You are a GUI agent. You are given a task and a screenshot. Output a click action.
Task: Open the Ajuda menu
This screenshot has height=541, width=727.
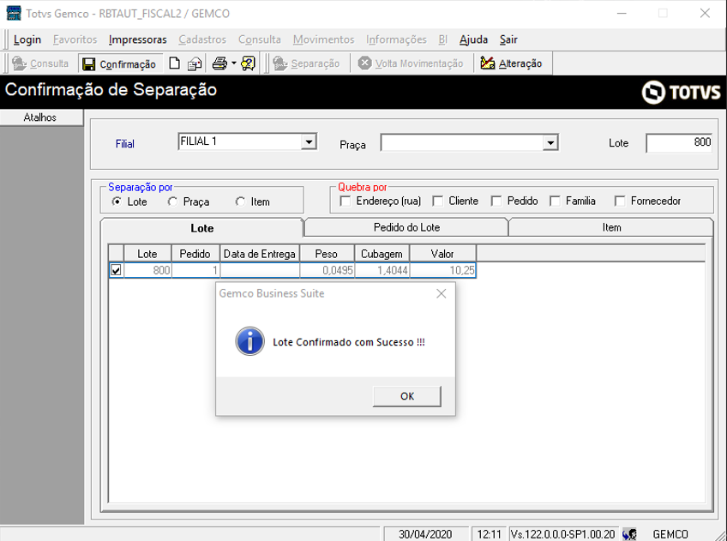click(x=473, y=40)
